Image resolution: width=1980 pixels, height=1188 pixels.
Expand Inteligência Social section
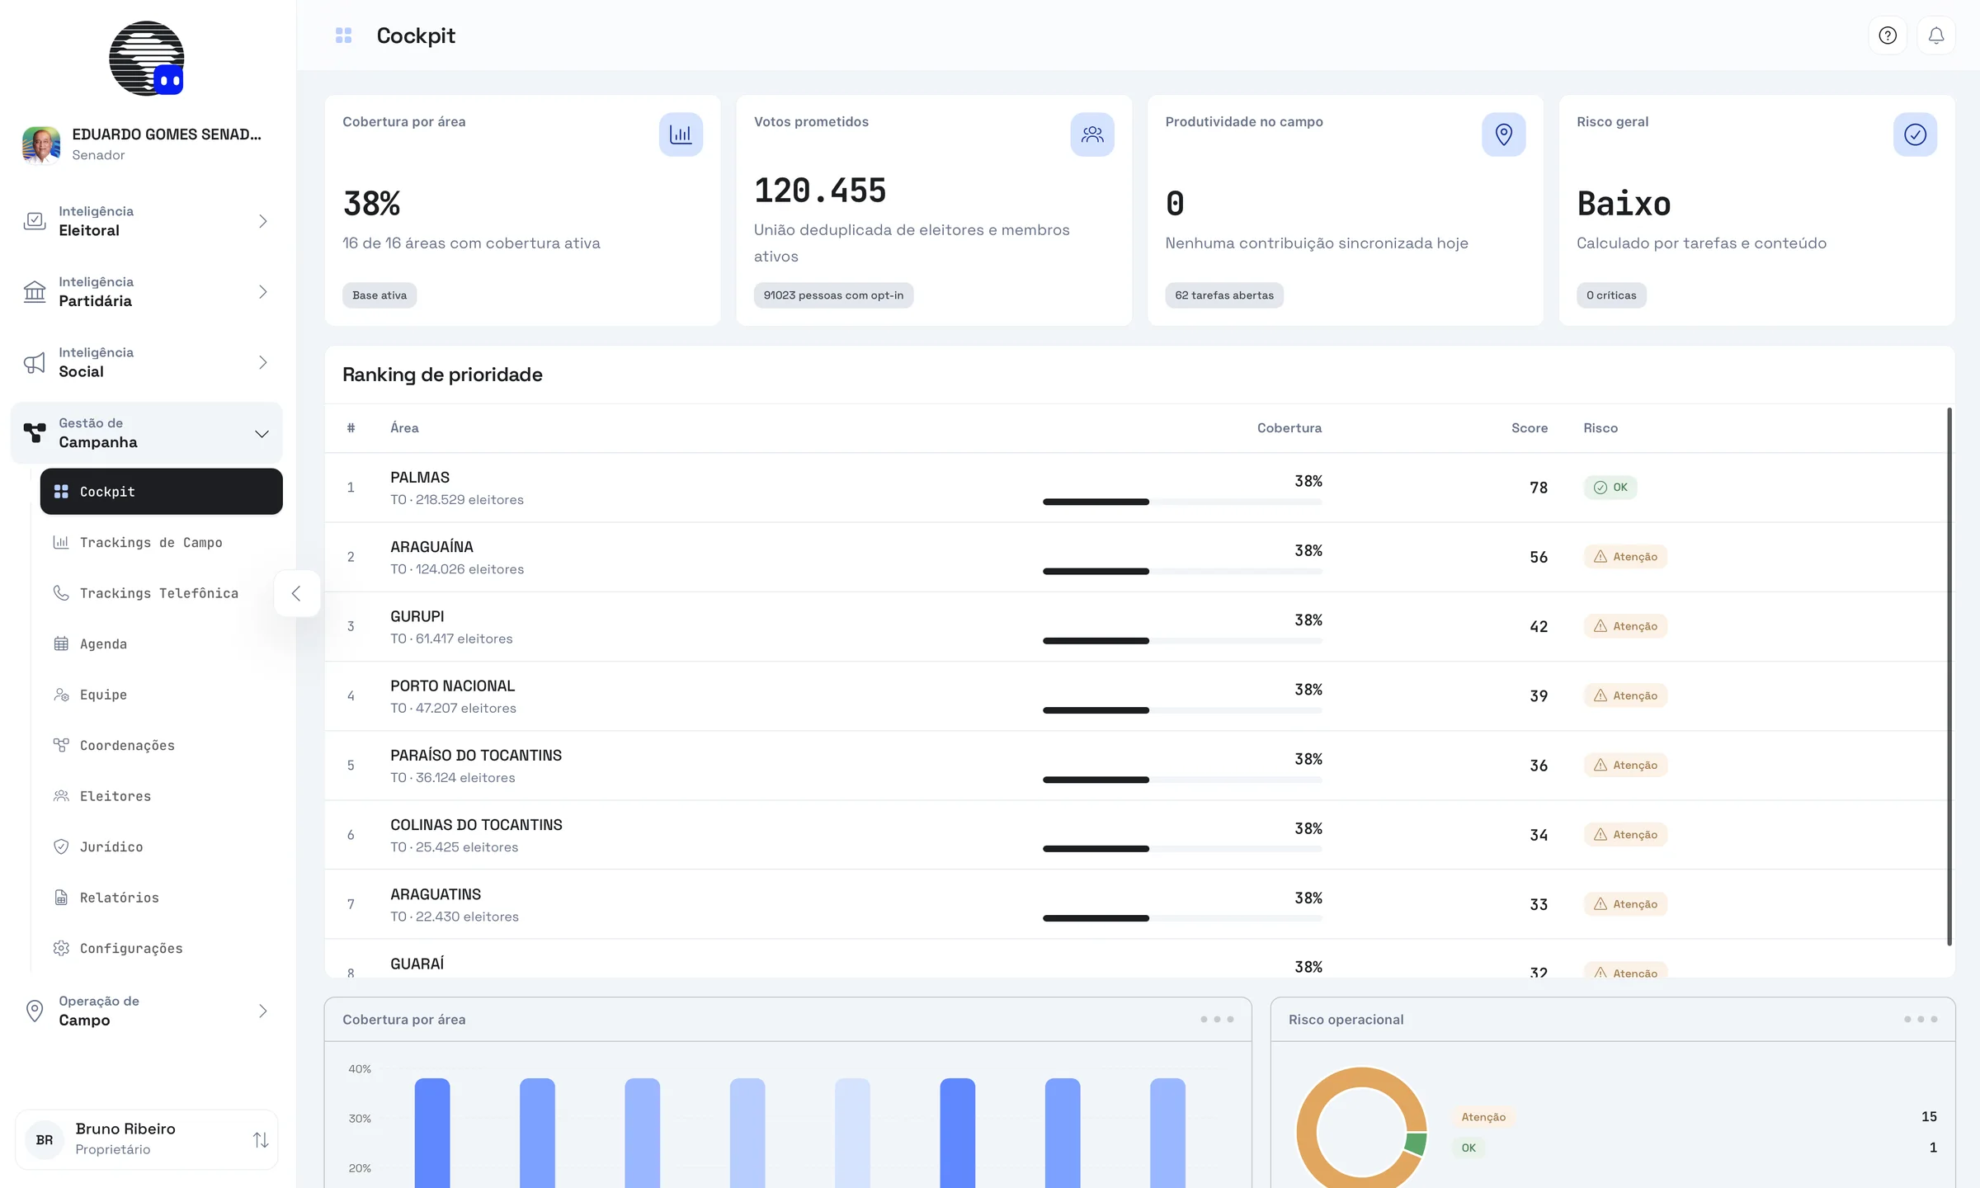tap(147, 362)
